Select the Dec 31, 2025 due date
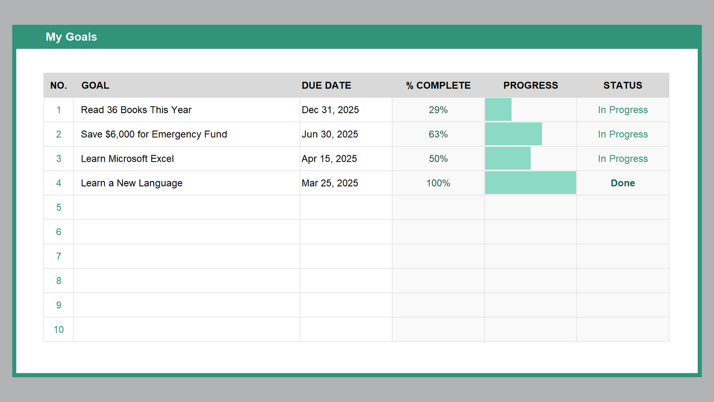The width and height of the screenshot is (714, 402). coord(330,110)
